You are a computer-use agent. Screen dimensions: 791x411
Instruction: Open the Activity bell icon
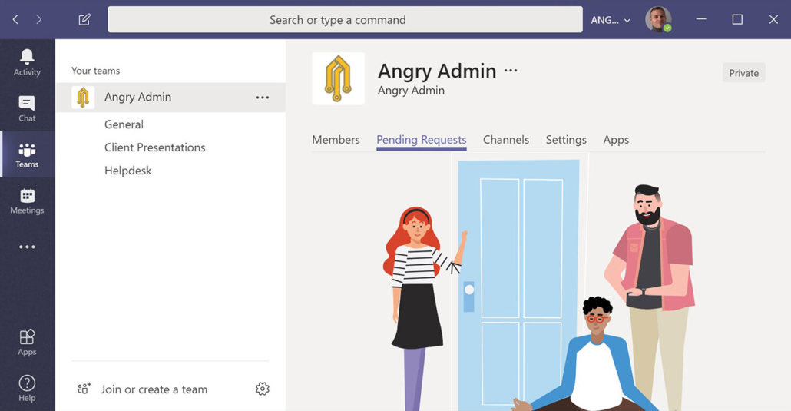tap(27, 57)
